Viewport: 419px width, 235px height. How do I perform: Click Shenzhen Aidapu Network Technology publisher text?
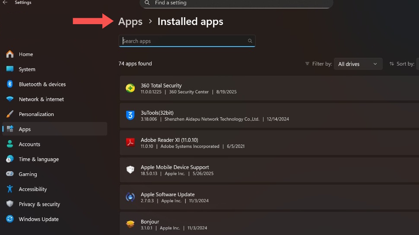click(x=212, y=119)
